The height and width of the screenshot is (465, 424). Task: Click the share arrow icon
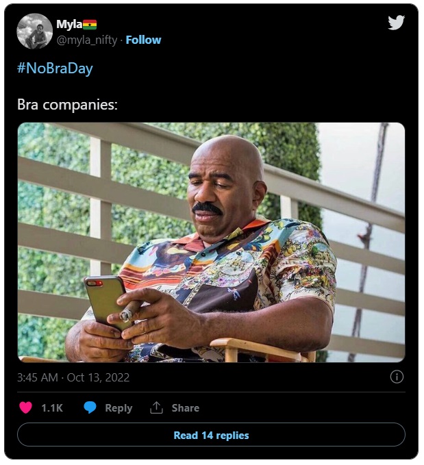157,407
